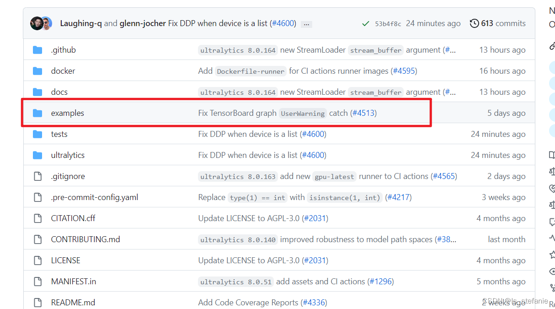Viewport: 555px width, 309px height.
Task: Open the ultralytics folder
Action: tap(68, 155)
